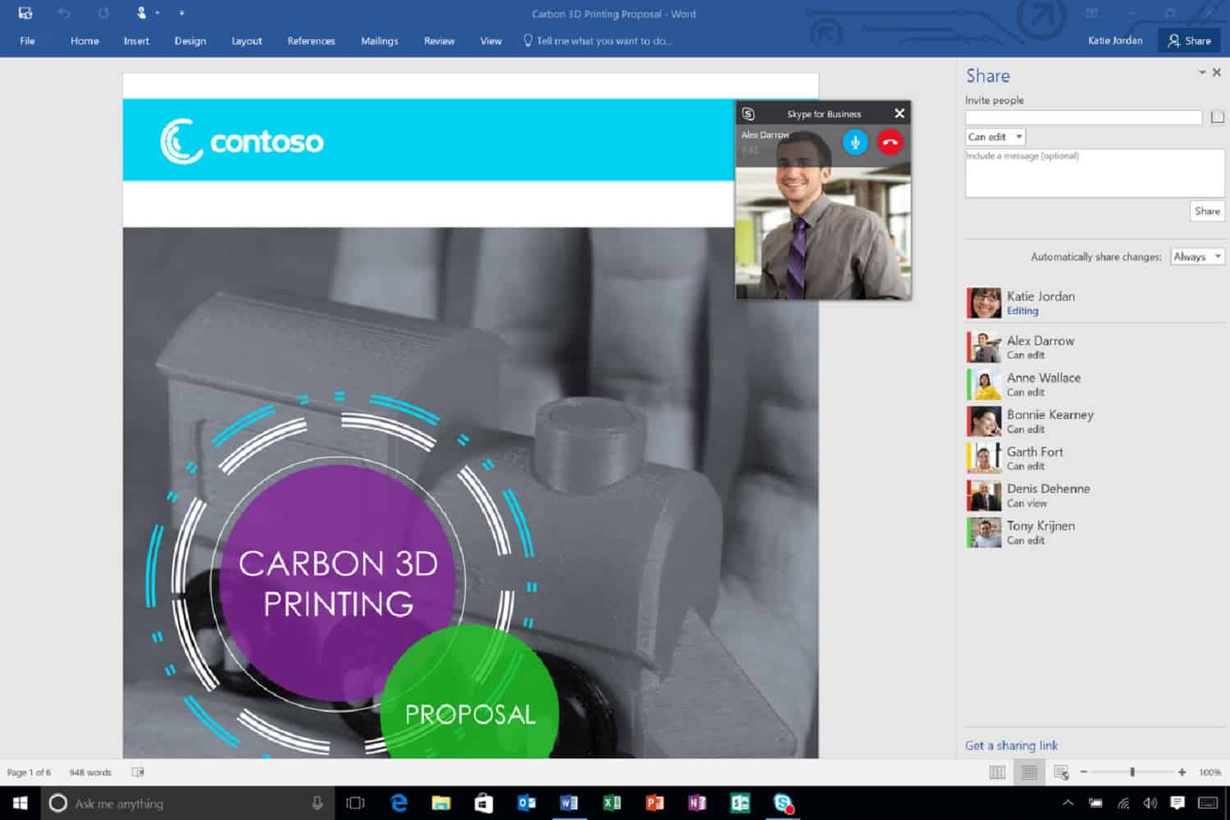The width and height of the screenshot is (1230, 820).
Task: Switch to Print Layout view
Action: (1028, 772)
